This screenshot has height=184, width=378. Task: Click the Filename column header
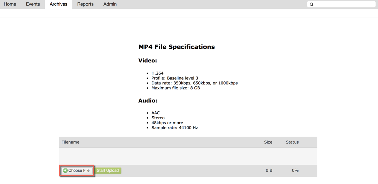pos(71,142)
